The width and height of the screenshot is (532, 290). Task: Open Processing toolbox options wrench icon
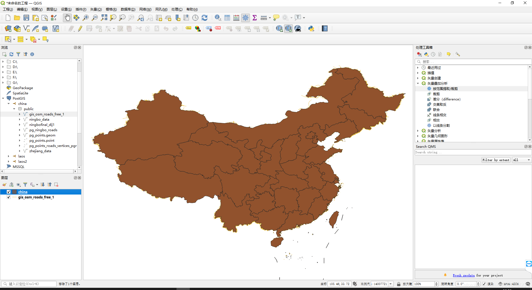coord(458,54)
